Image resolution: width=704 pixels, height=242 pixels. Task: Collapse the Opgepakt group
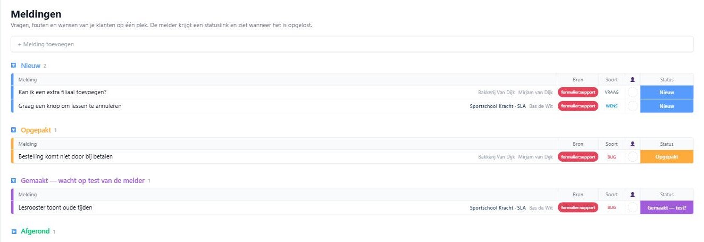point(14,130)
